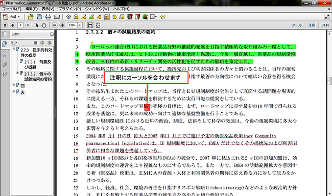The height and width of the screenshot is (196, 332).
Task: Toggle the fit-width scrolling page mode icon
Action: (x=90, y=25)
